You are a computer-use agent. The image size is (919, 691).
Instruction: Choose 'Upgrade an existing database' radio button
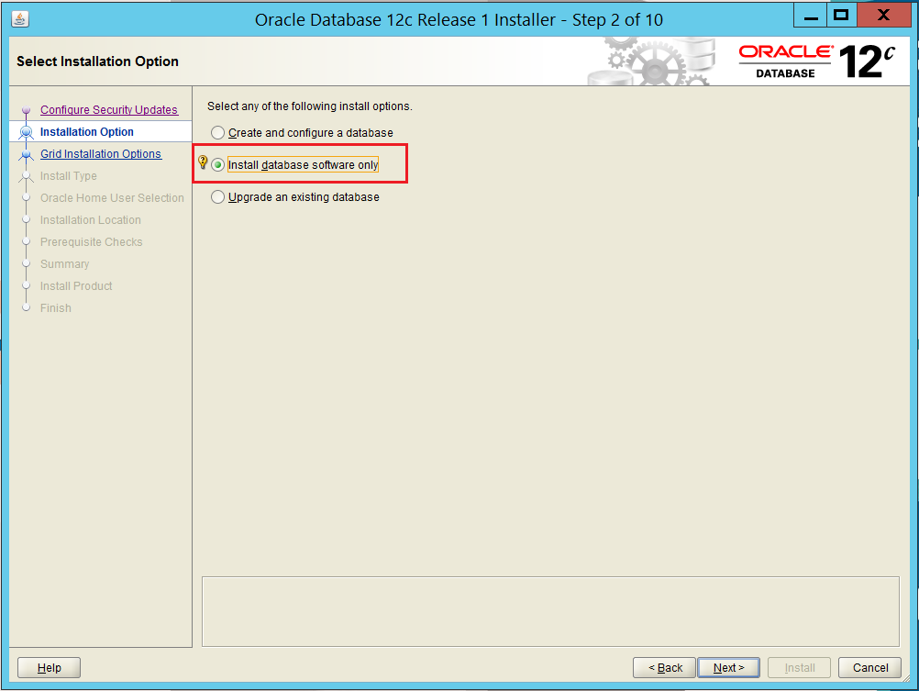coord(217,197)
